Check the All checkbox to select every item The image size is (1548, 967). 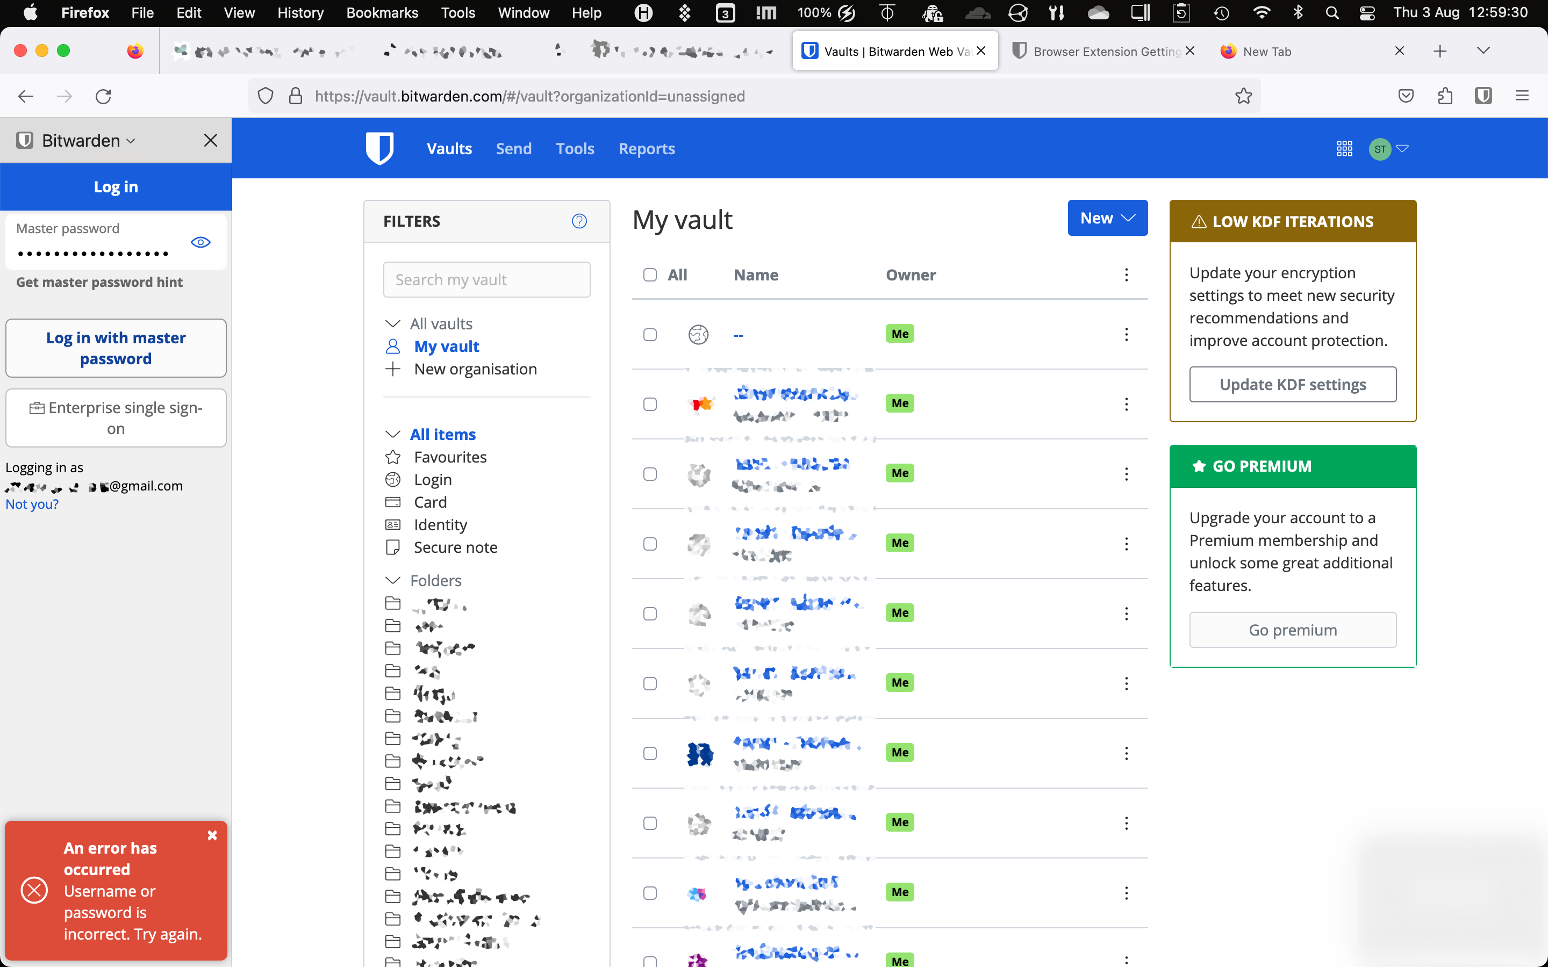tap(650, 275)
